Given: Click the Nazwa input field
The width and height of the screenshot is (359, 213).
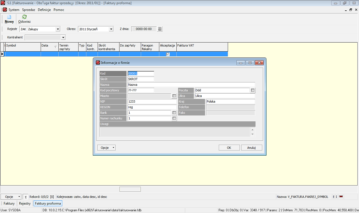Looking at the screenshot, I should pyautogui.click(x=191, y=85).
